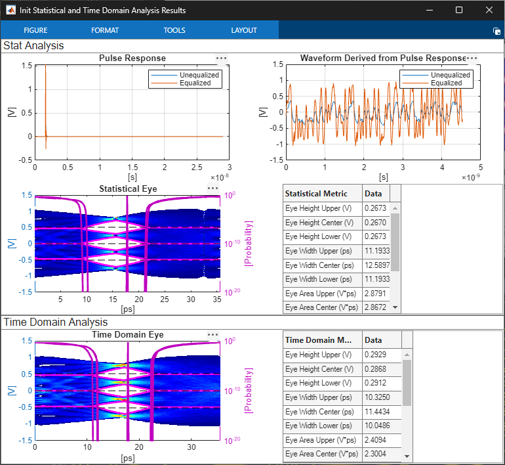The height and width of the screenshot is (465, 505).
Task: Open the Waveform Derived plot options ellipsis
Action: coord(472,58)
